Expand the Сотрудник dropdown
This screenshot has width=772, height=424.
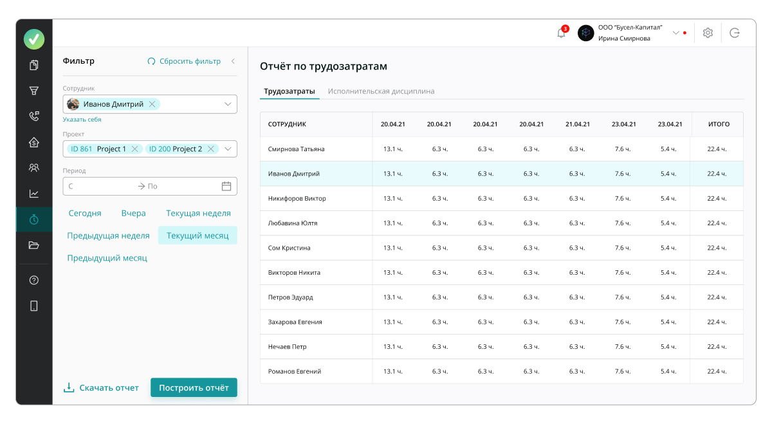[x=228, y=104]
